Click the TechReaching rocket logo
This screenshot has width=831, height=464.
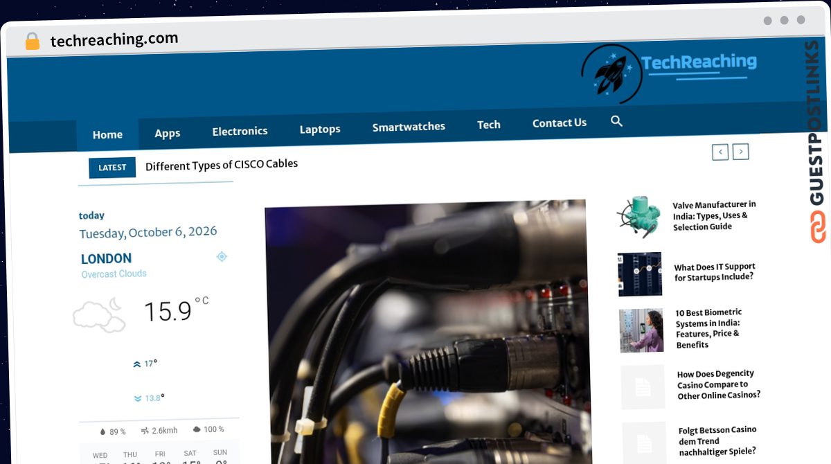click(x=613, y=73)
